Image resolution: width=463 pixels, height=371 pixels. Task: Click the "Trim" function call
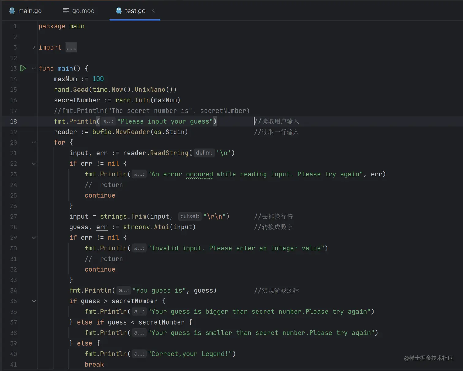138,217
